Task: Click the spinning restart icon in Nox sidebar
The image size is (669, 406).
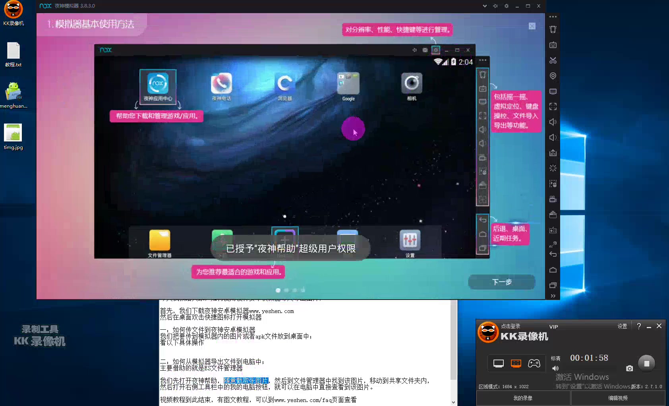Action: pos(553,168)
